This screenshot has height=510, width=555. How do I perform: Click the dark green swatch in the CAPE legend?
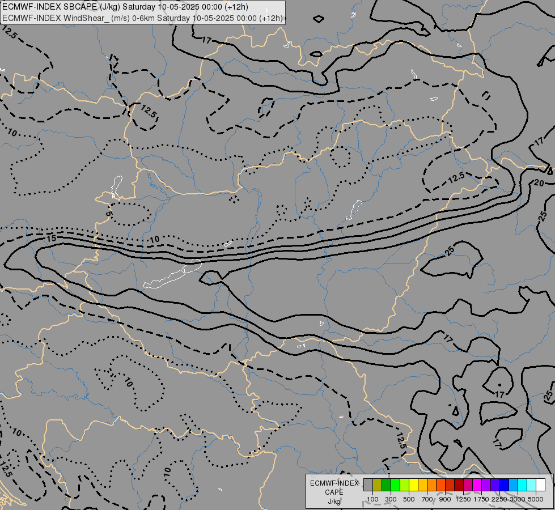coord(387,484)
